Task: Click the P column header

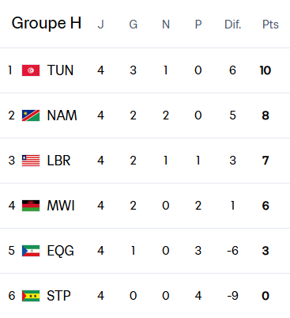Action: (198, 25)
